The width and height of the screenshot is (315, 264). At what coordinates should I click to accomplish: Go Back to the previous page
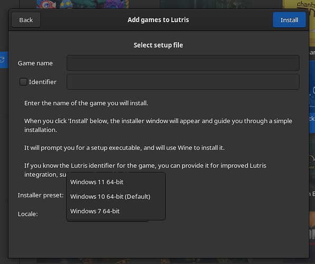coord(26,20)
